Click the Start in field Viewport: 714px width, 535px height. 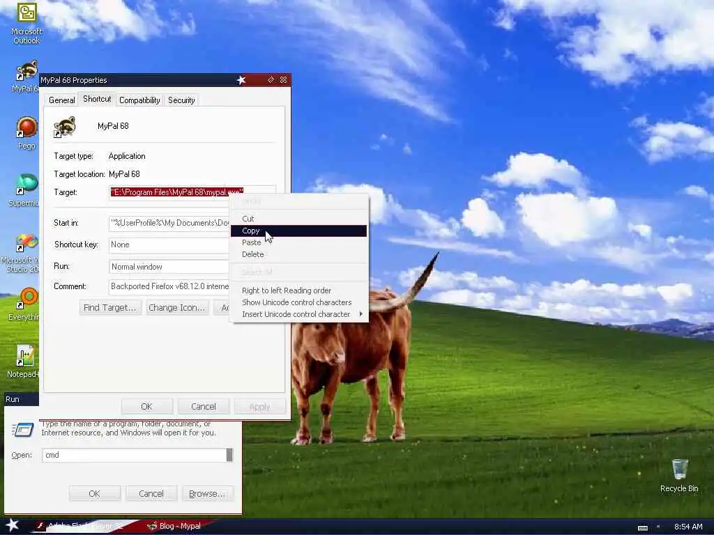169,223
